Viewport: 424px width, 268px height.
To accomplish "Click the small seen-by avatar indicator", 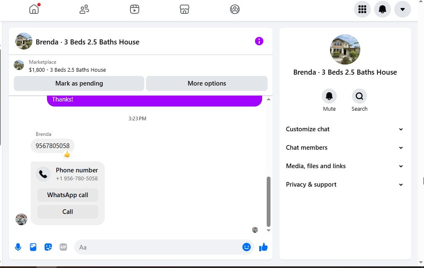I will pos(255,230).
